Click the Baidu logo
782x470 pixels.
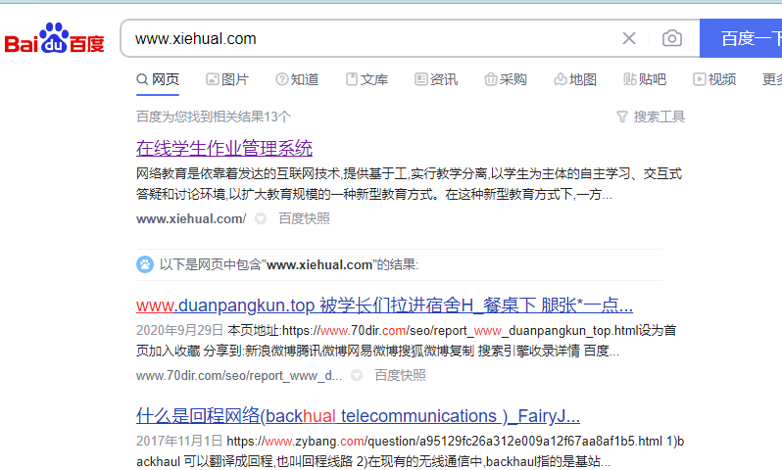coord(54,38)
